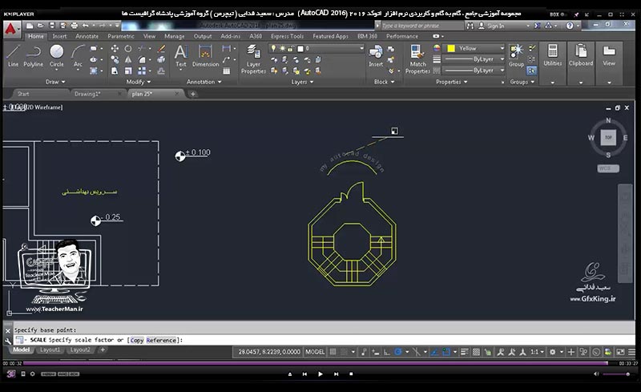
Task: Click the Stretch tool in Modify panel
Action: (115, 71)
